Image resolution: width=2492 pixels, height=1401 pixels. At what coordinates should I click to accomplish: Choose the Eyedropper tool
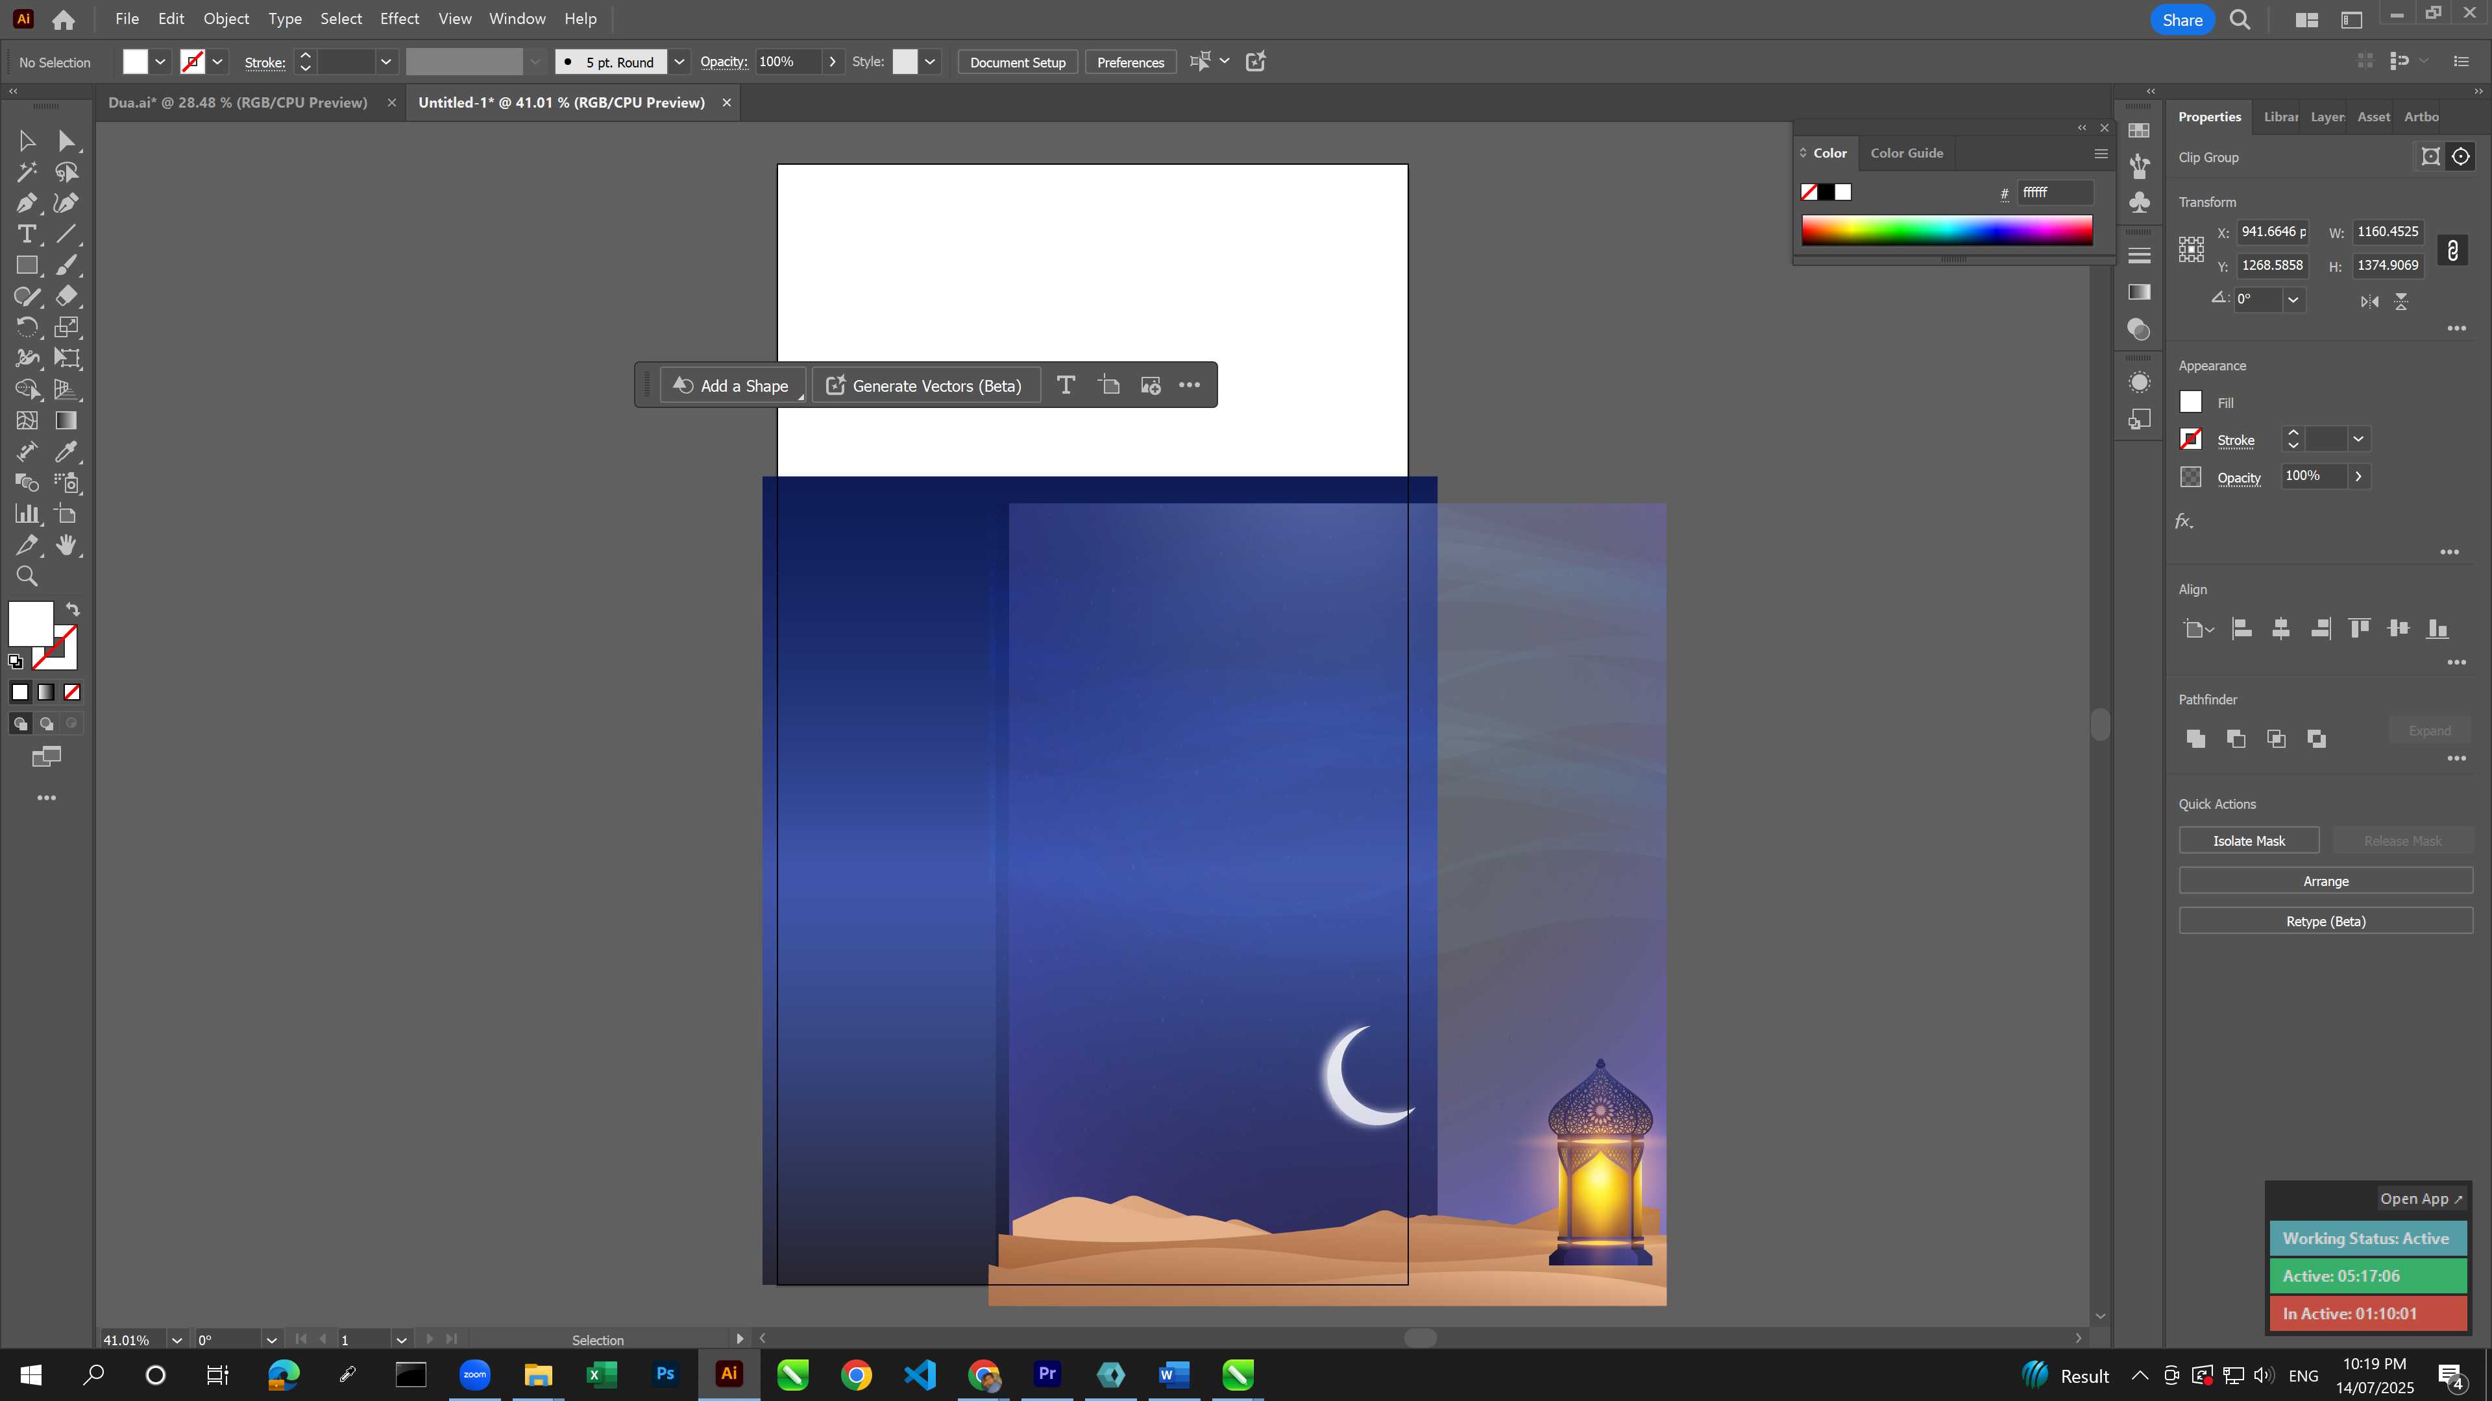pyautogui.click(x=66, y=451)
